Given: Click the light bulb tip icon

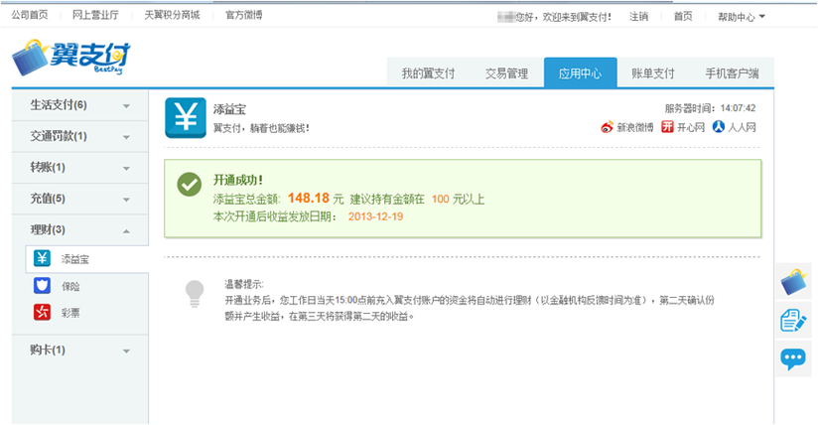Looking at the screenshot, I should pyautogui.click(x=195, y=293).
